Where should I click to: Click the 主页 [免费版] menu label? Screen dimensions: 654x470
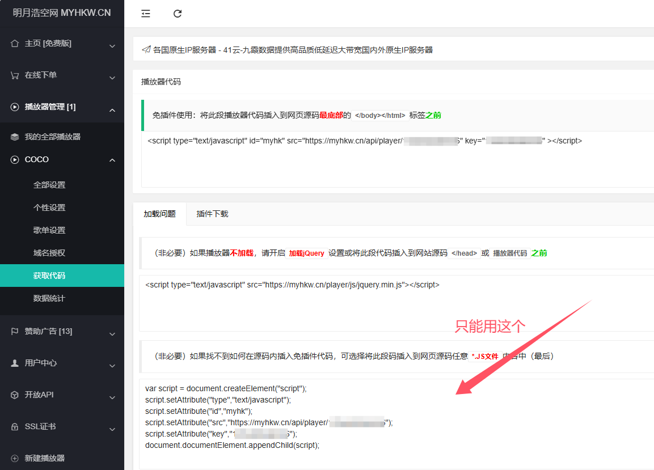coord(48,44)
